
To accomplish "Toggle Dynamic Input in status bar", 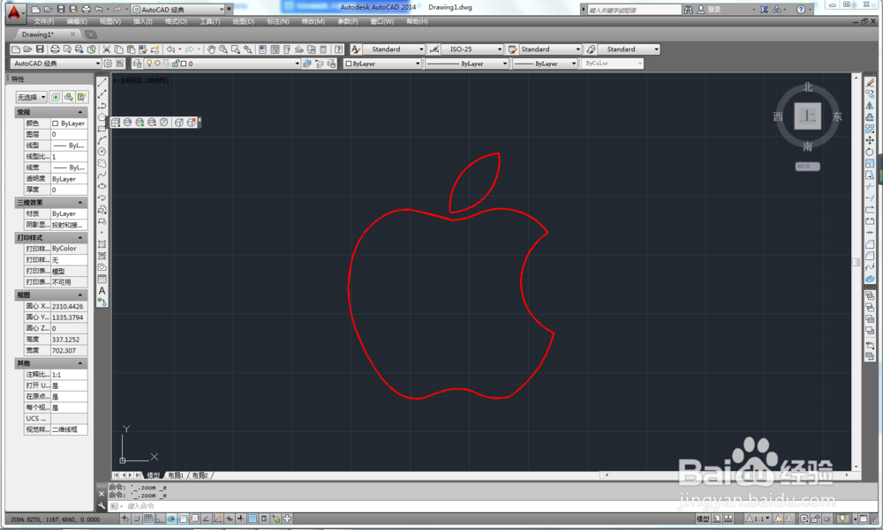I will 230,519.
